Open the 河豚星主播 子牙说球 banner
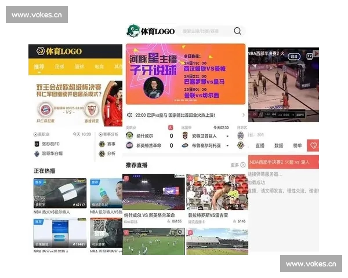Viewport: 348px width, 278px height. tap(186, 74)
